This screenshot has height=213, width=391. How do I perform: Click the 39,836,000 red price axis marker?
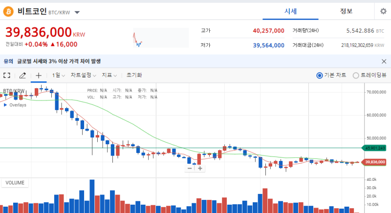pyautogui.click(x=375, y=162)
